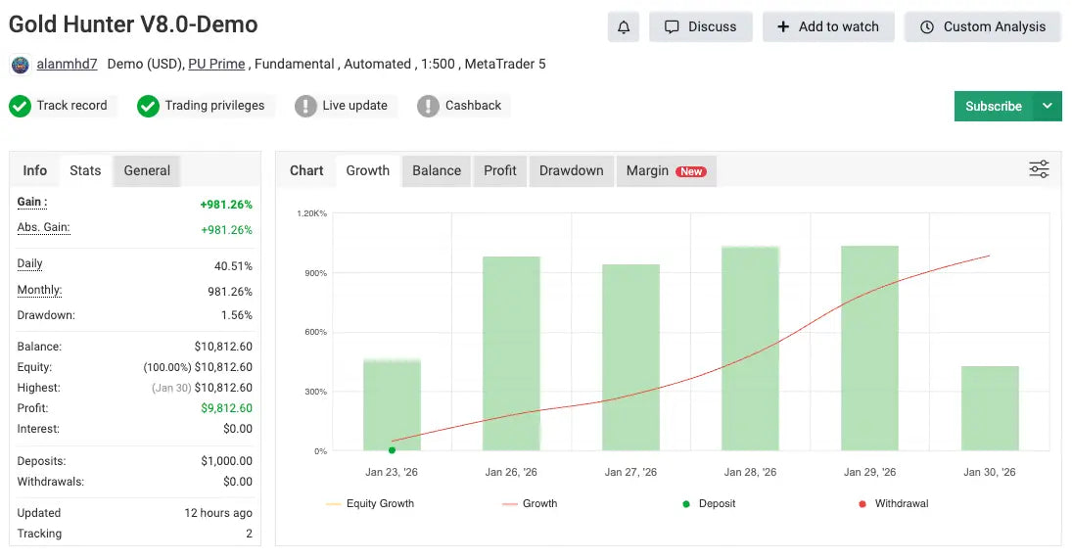Click the Track record green checkmark
Screen dimensions: 1072x560
point(20,106)
